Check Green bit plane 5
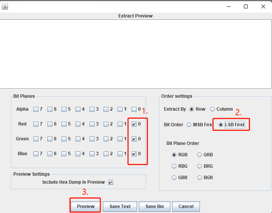 [64, 139]
